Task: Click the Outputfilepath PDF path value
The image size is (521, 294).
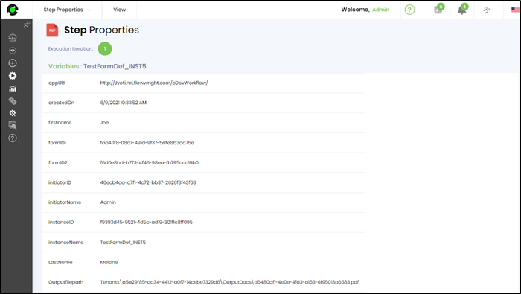Action: [229, 282]
